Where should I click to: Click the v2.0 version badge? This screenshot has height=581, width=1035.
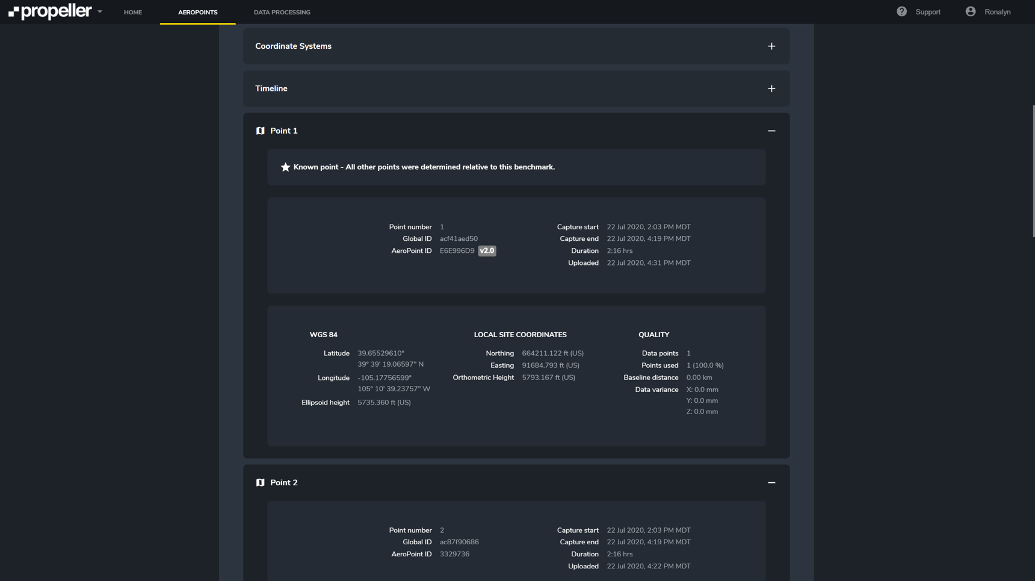point(487,251)
